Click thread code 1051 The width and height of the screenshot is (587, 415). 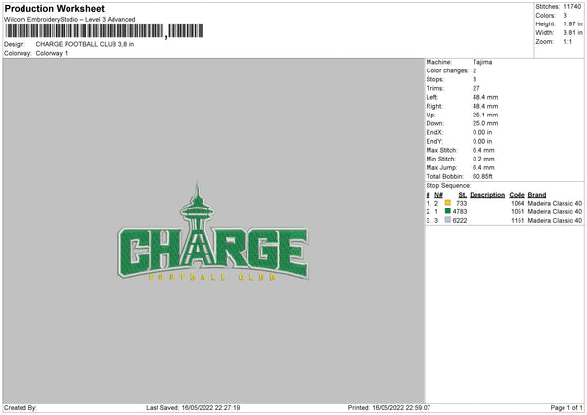click(518, 212)
